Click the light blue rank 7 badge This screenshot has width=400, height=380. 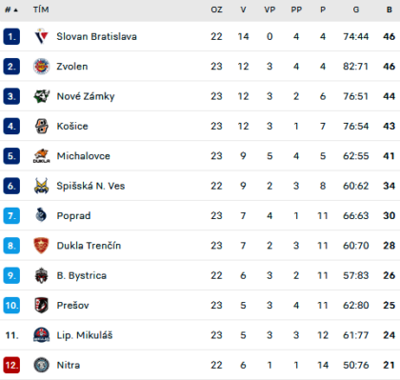pyautogui.click(x=11, y=215)
